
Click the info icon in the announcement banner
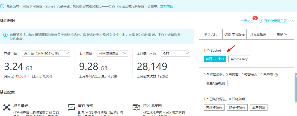coord(2,6)
